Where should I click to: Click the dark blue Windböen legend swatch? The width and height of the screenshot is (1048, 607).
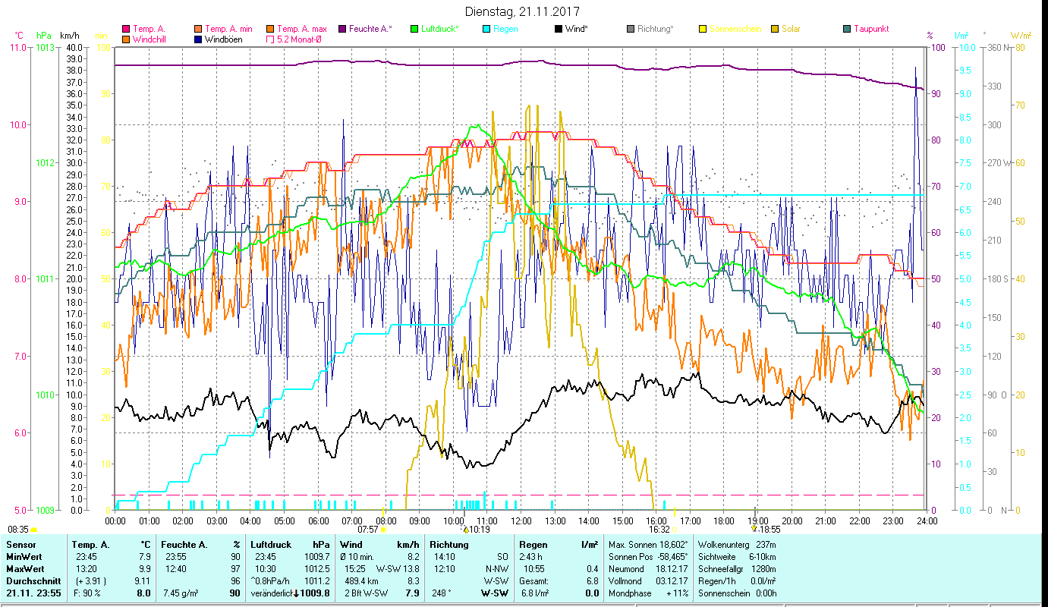[x=199, y=39]
